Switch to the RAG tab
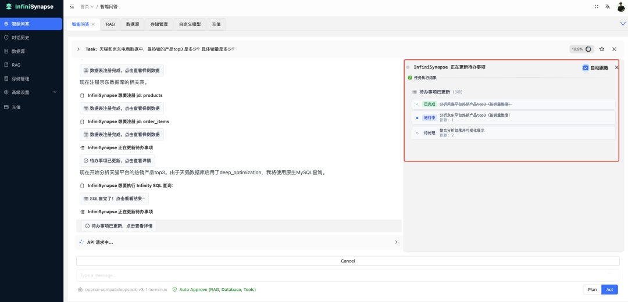This screenshot has height=302, width=628. click(x=110, y=24)
